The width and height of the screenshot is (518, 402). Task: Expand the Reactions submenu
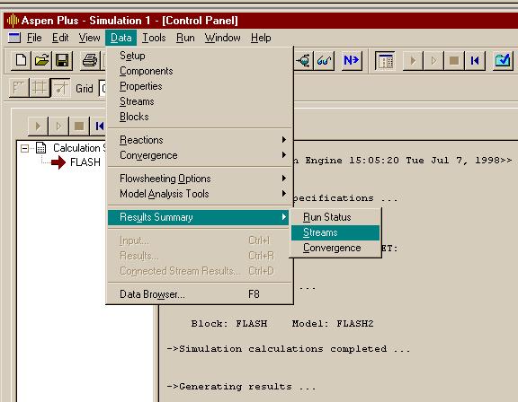200,140
